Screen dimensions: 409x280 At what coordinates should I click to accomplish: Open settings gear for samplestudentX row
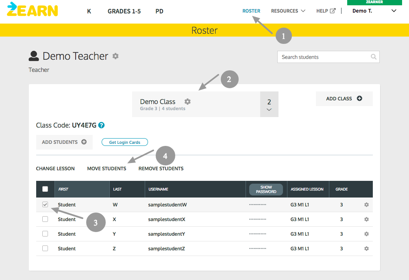[366, 219]
